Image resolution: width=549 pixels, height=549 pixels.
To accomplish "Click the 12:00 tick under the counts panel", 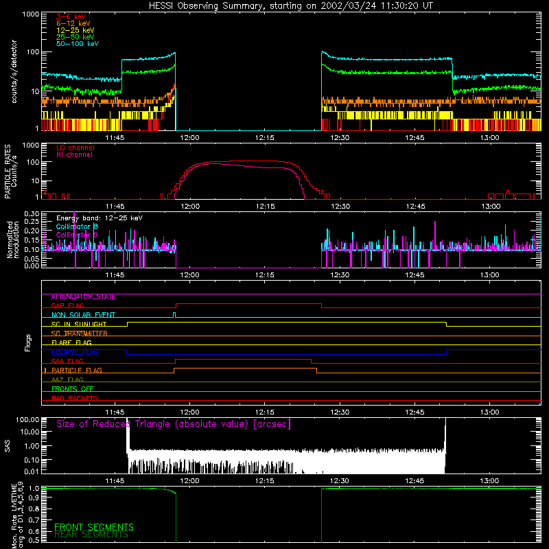I will 189,138.
